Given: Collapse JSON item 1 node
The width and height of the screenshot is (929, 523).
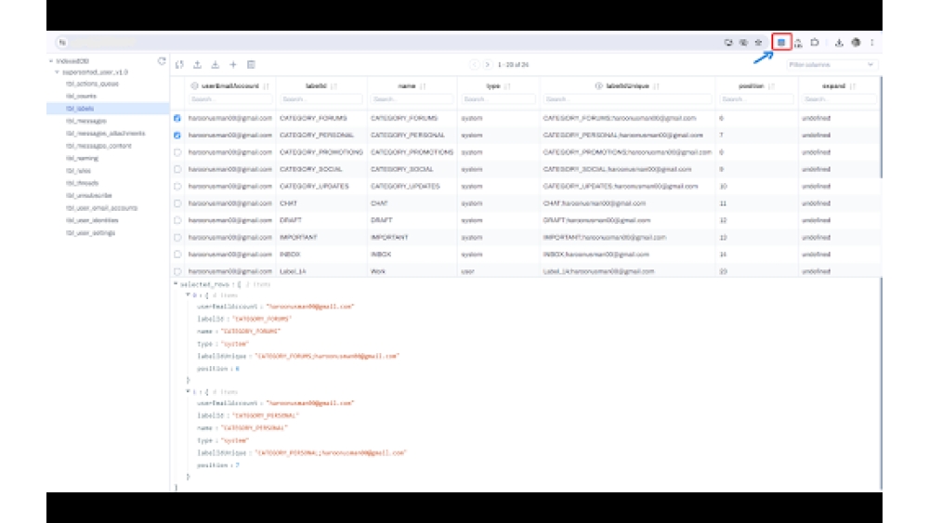Looking at the screenshot, I should (x=188, y=391).
